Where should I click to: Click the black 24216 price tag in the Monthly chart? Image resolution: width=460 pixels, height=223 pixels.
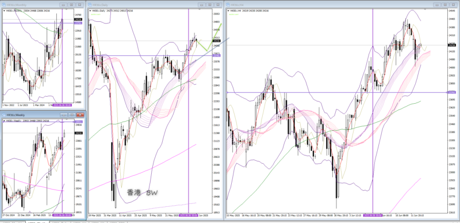(78, 19)
